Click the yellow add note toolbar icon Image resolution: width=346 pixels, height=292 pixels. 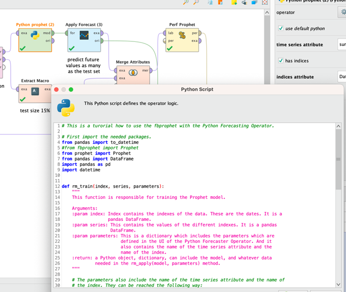234,2
